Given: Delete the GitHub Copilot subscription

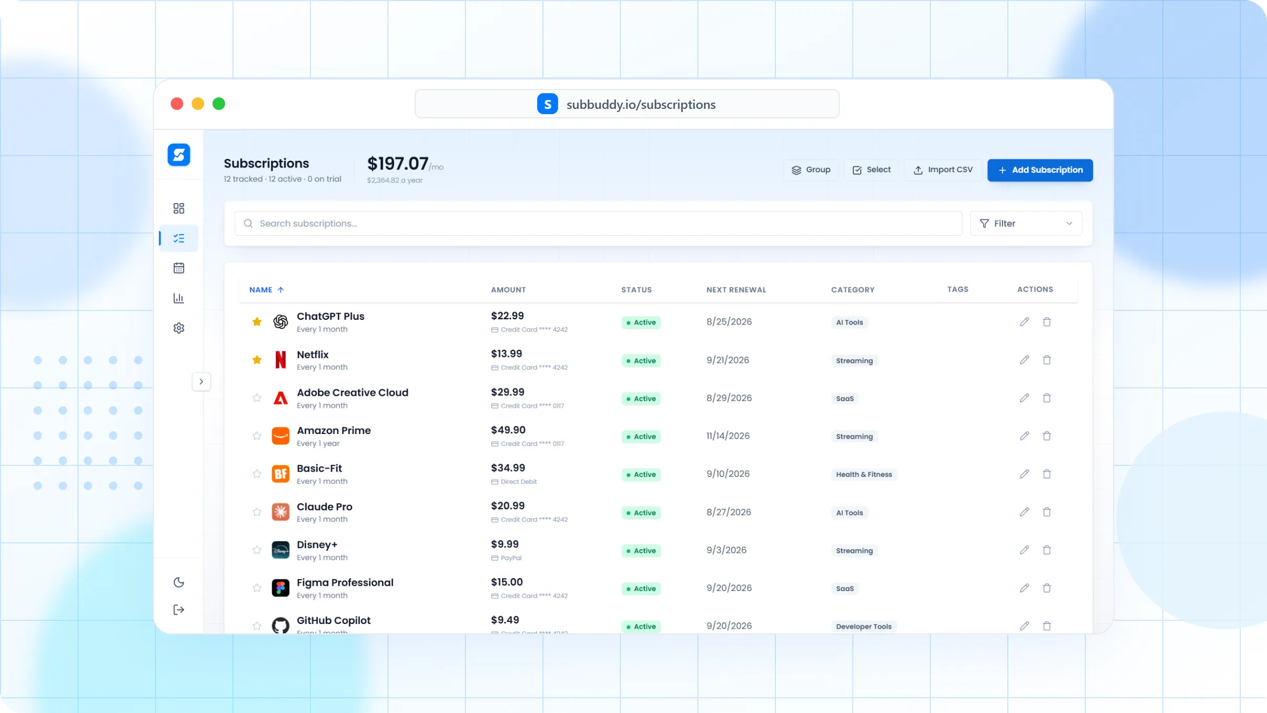Looking at the screenshot, I should [1047, 626].
